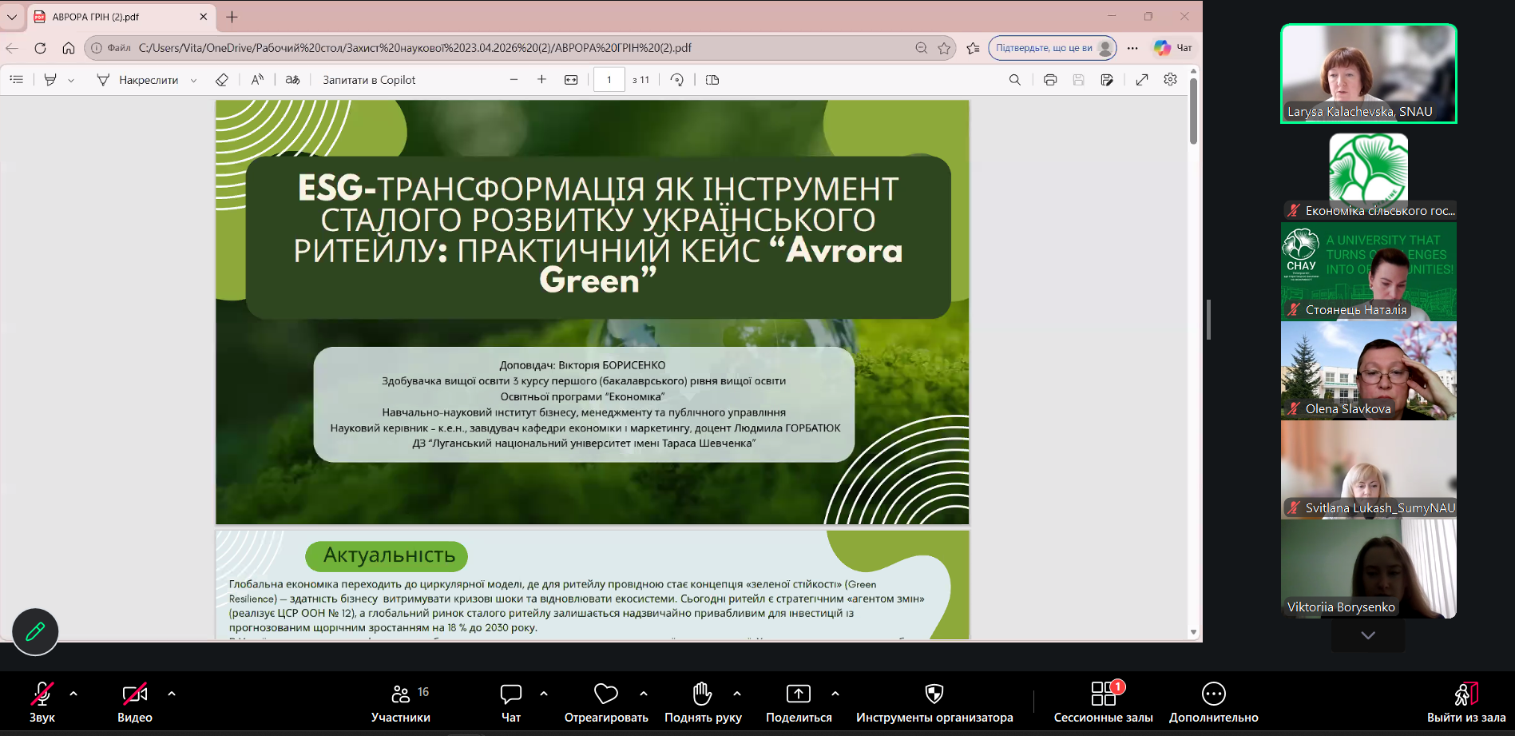Unmute the microphone Звук button
The height and width of the screenshot is (736, 1515).
(42, 702)
